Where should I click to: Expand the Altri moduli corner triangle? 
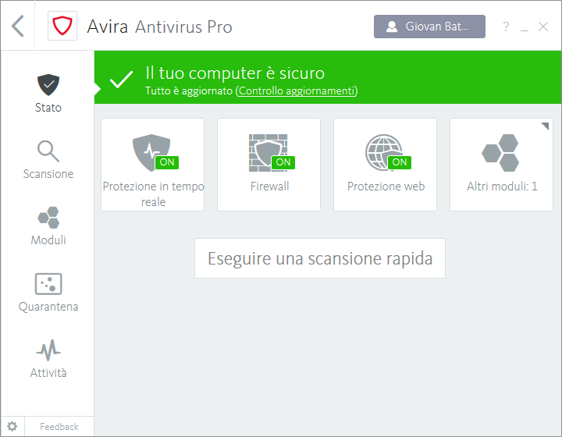545,126
